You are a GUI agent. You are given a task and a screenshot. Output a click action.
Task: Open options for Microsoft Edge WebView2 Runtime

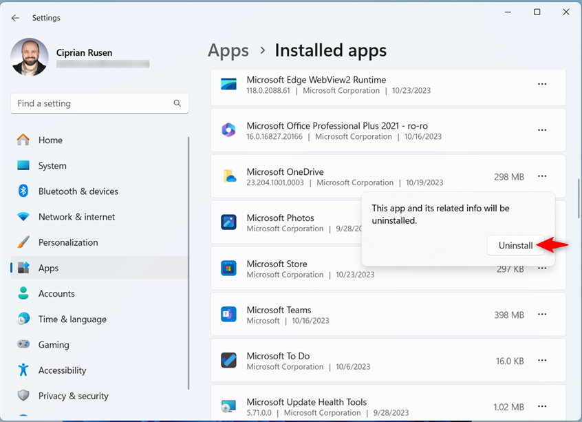coord(542,84)
